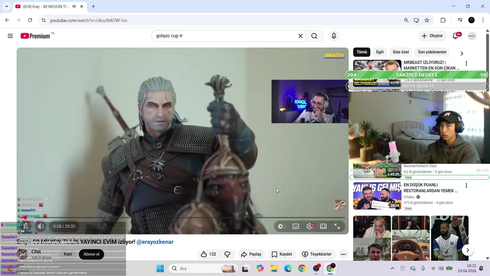Viewport: 490px width, 276px height.
Task: Open video settings gear icon
Action: 310,226
